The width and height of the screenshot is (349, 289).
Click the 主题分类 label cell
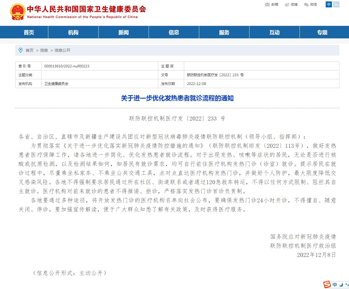tap(28, 75)
